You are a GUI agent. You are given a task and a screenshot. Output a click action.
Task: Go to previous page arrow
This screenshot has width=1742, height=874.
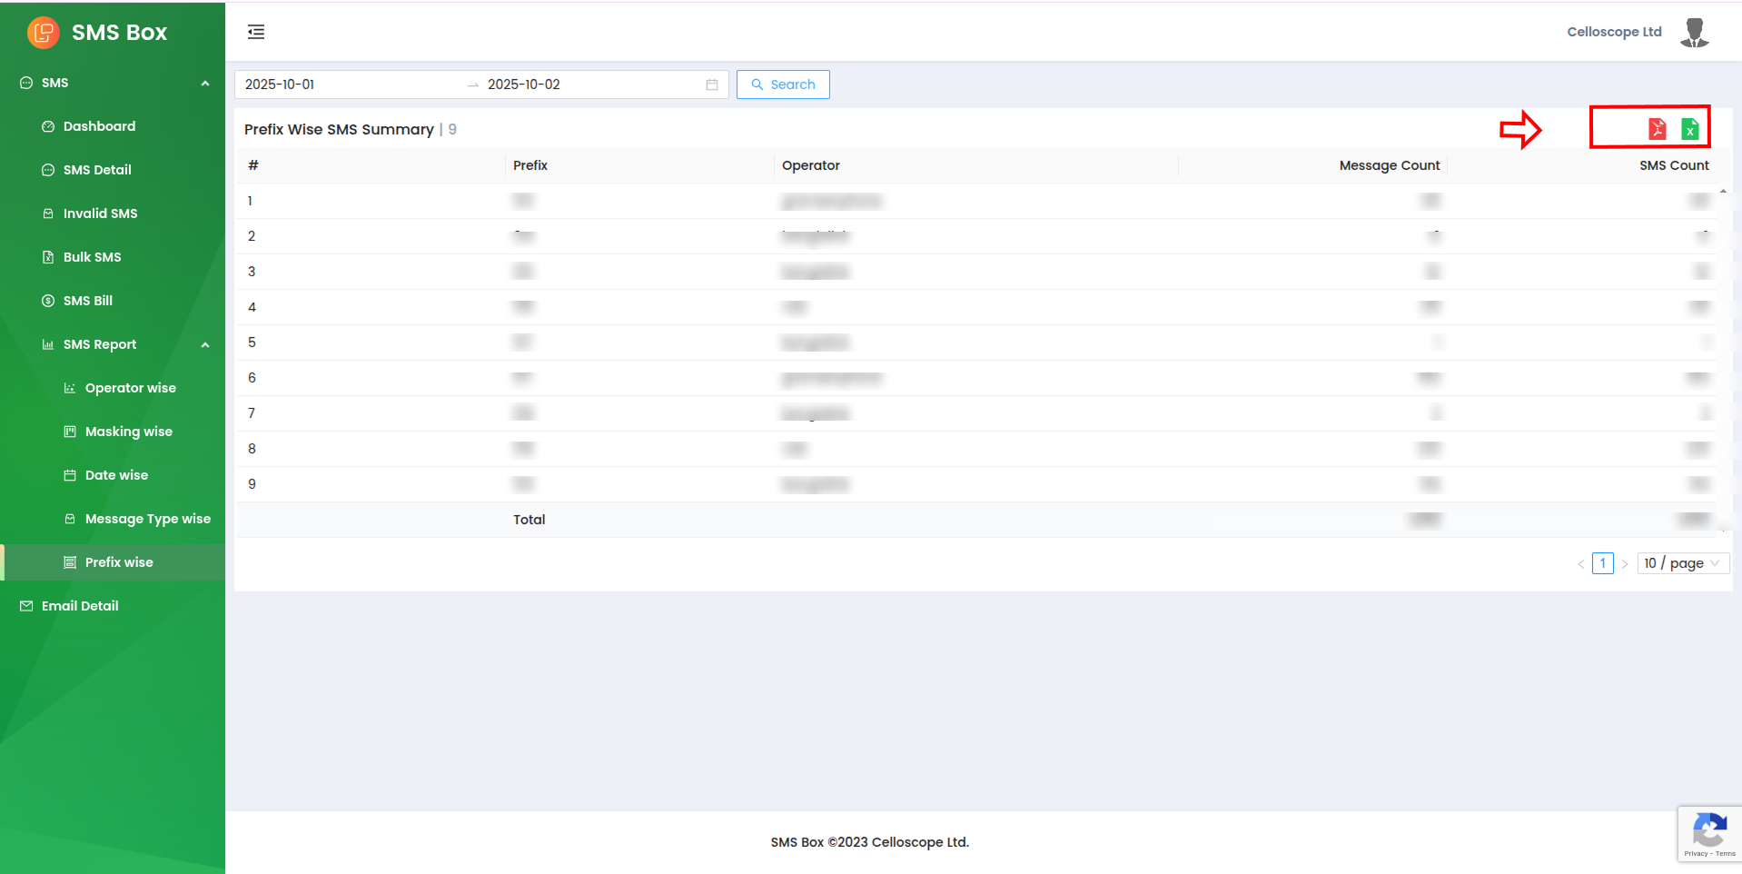(1580, 564)
